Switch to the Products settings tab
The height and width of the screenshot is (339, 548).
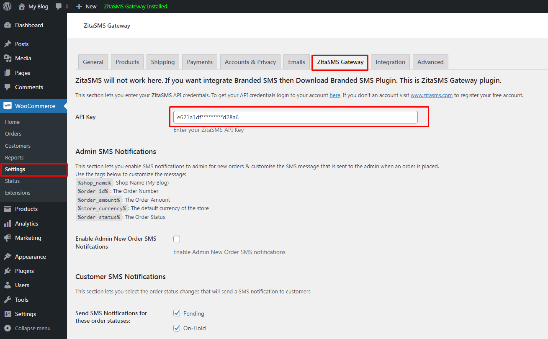click(127, 62)
